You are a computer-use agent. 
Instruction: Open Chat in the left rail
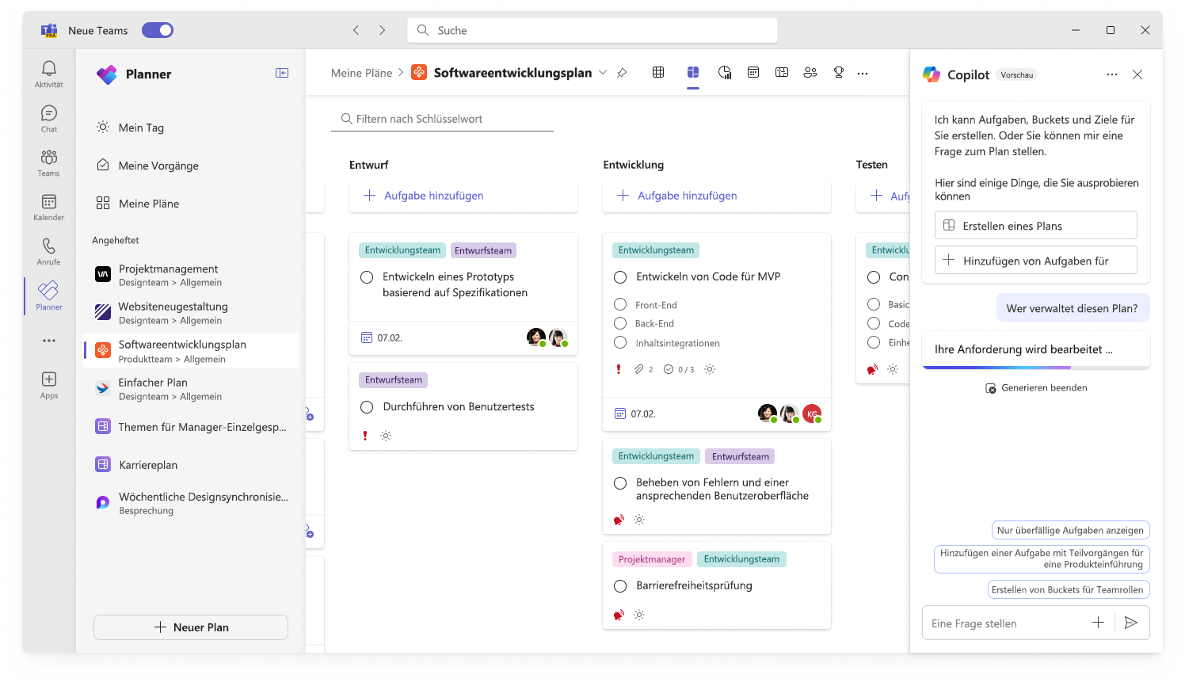tap(48, 119)
